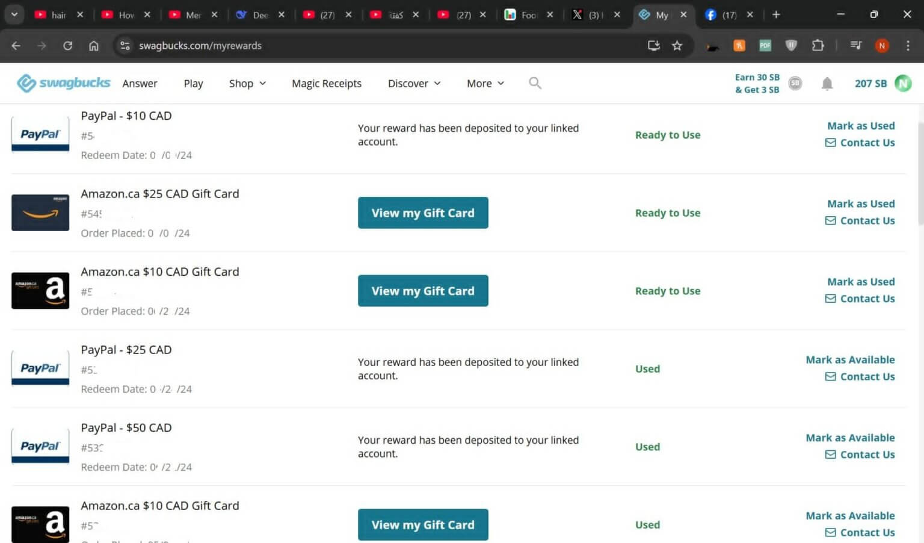Click the envelope icon in PayPal $10 CAD row
This screenshot has width=924, height=543.
[830, 143]
